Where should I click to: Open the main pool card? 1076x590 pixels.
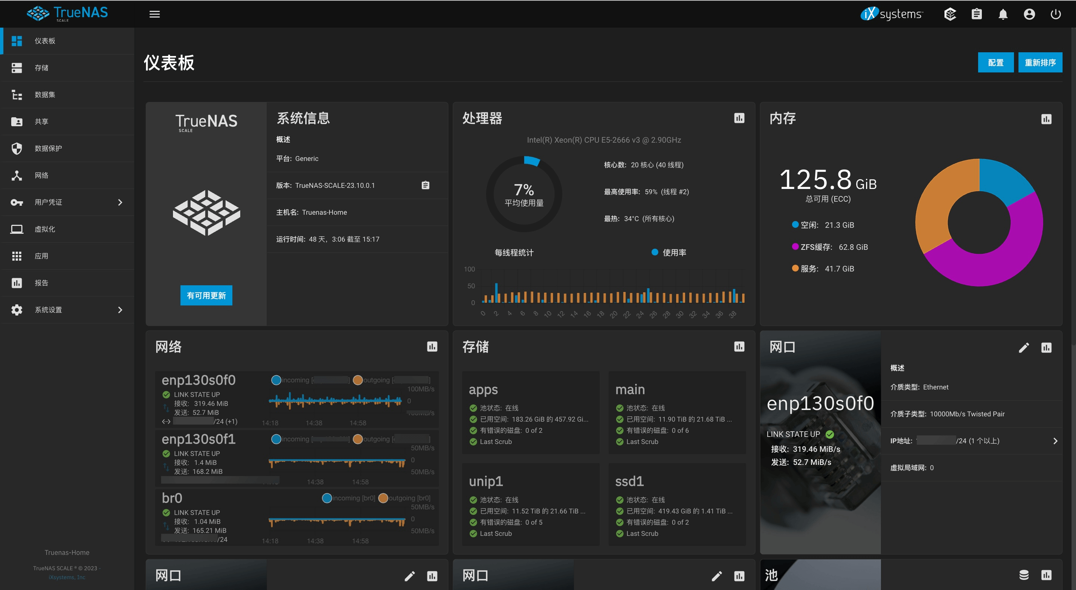point(677,413)
